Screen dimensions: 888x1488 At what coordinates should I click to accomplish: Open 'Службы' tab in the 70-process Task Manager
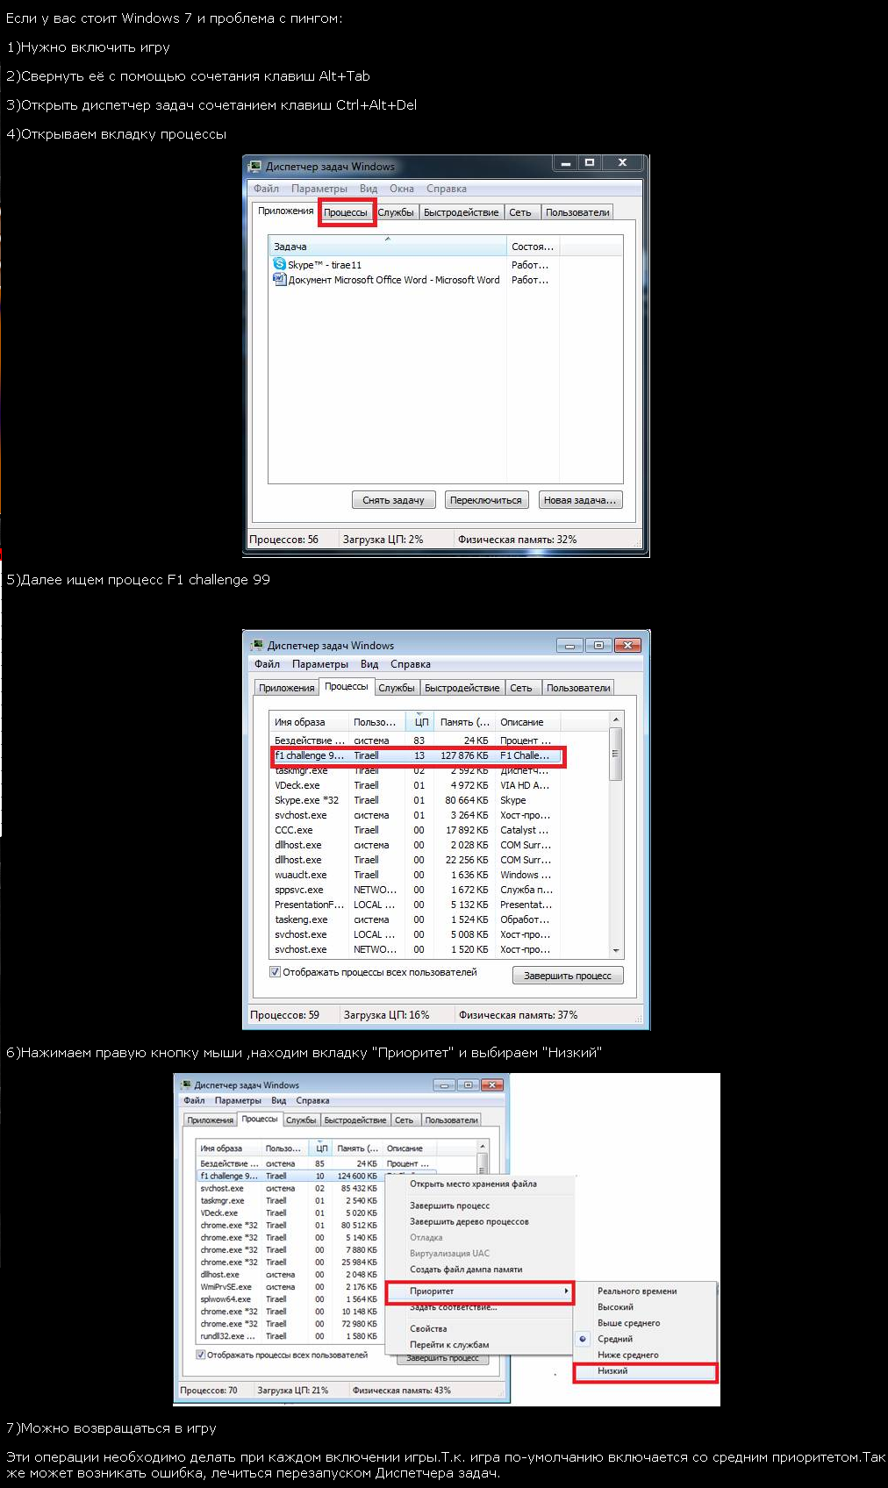tap(301, 1120)
